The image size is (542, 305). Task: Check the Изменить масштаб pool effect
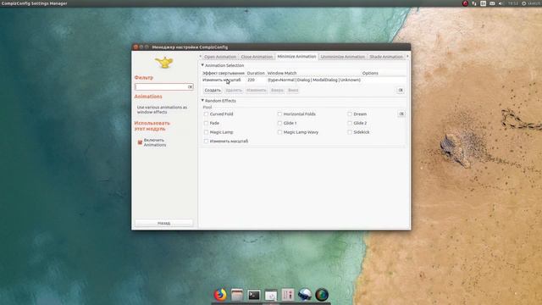[x=206, y=141]
